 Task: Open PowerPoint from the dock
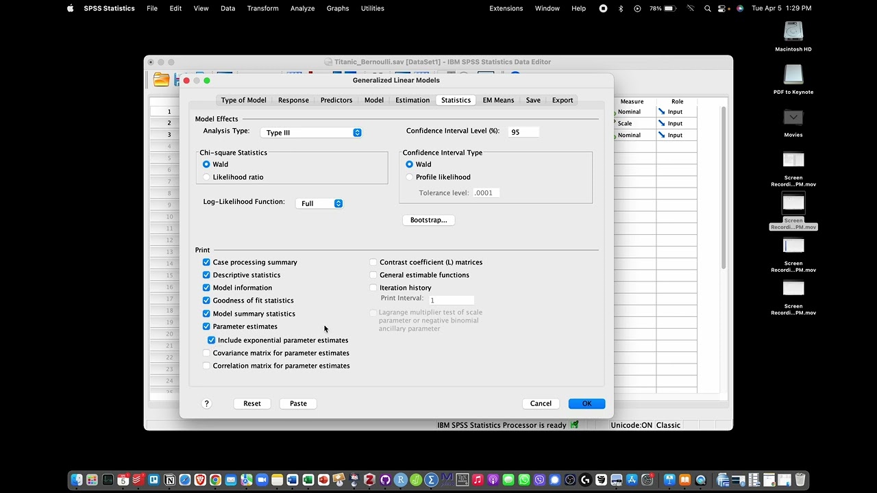323,480
